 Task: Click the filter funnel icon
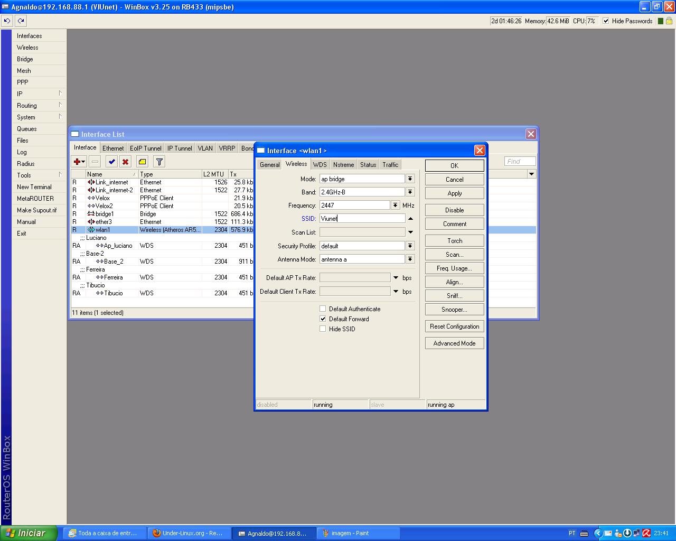point(159,162)
